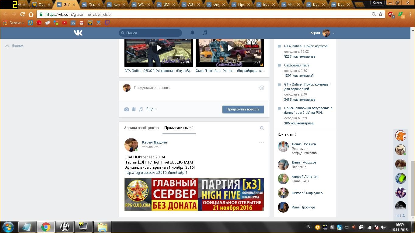Screen dimensions: 415x233
Task: Open contact Денис Поляков
Action: 304,144
